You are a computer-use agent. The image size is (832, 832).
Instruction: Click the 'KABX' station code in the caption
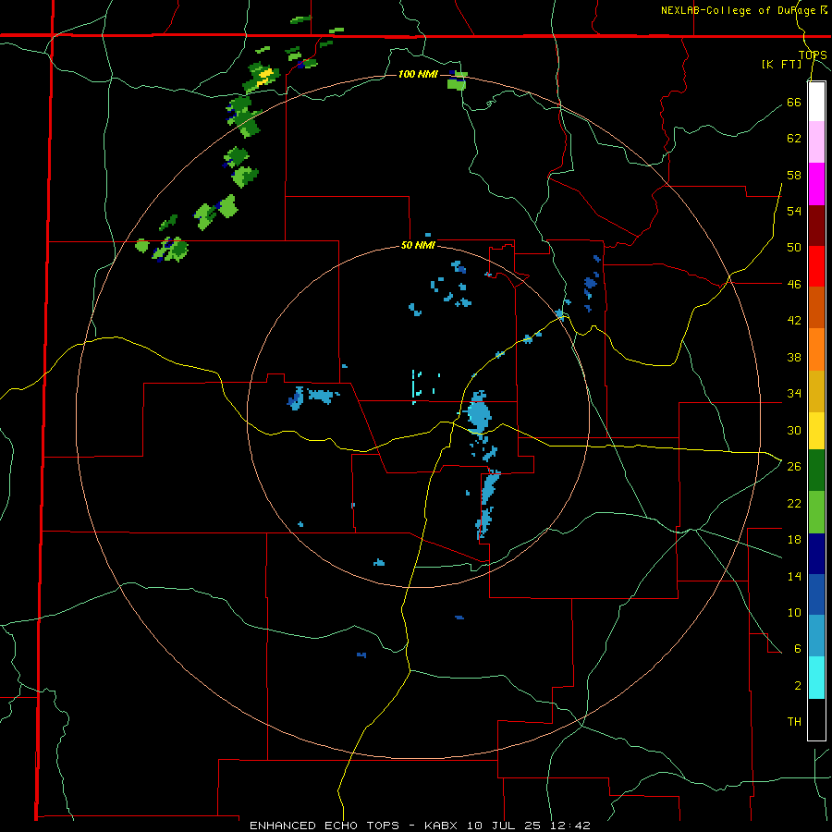tap(443, 826)
